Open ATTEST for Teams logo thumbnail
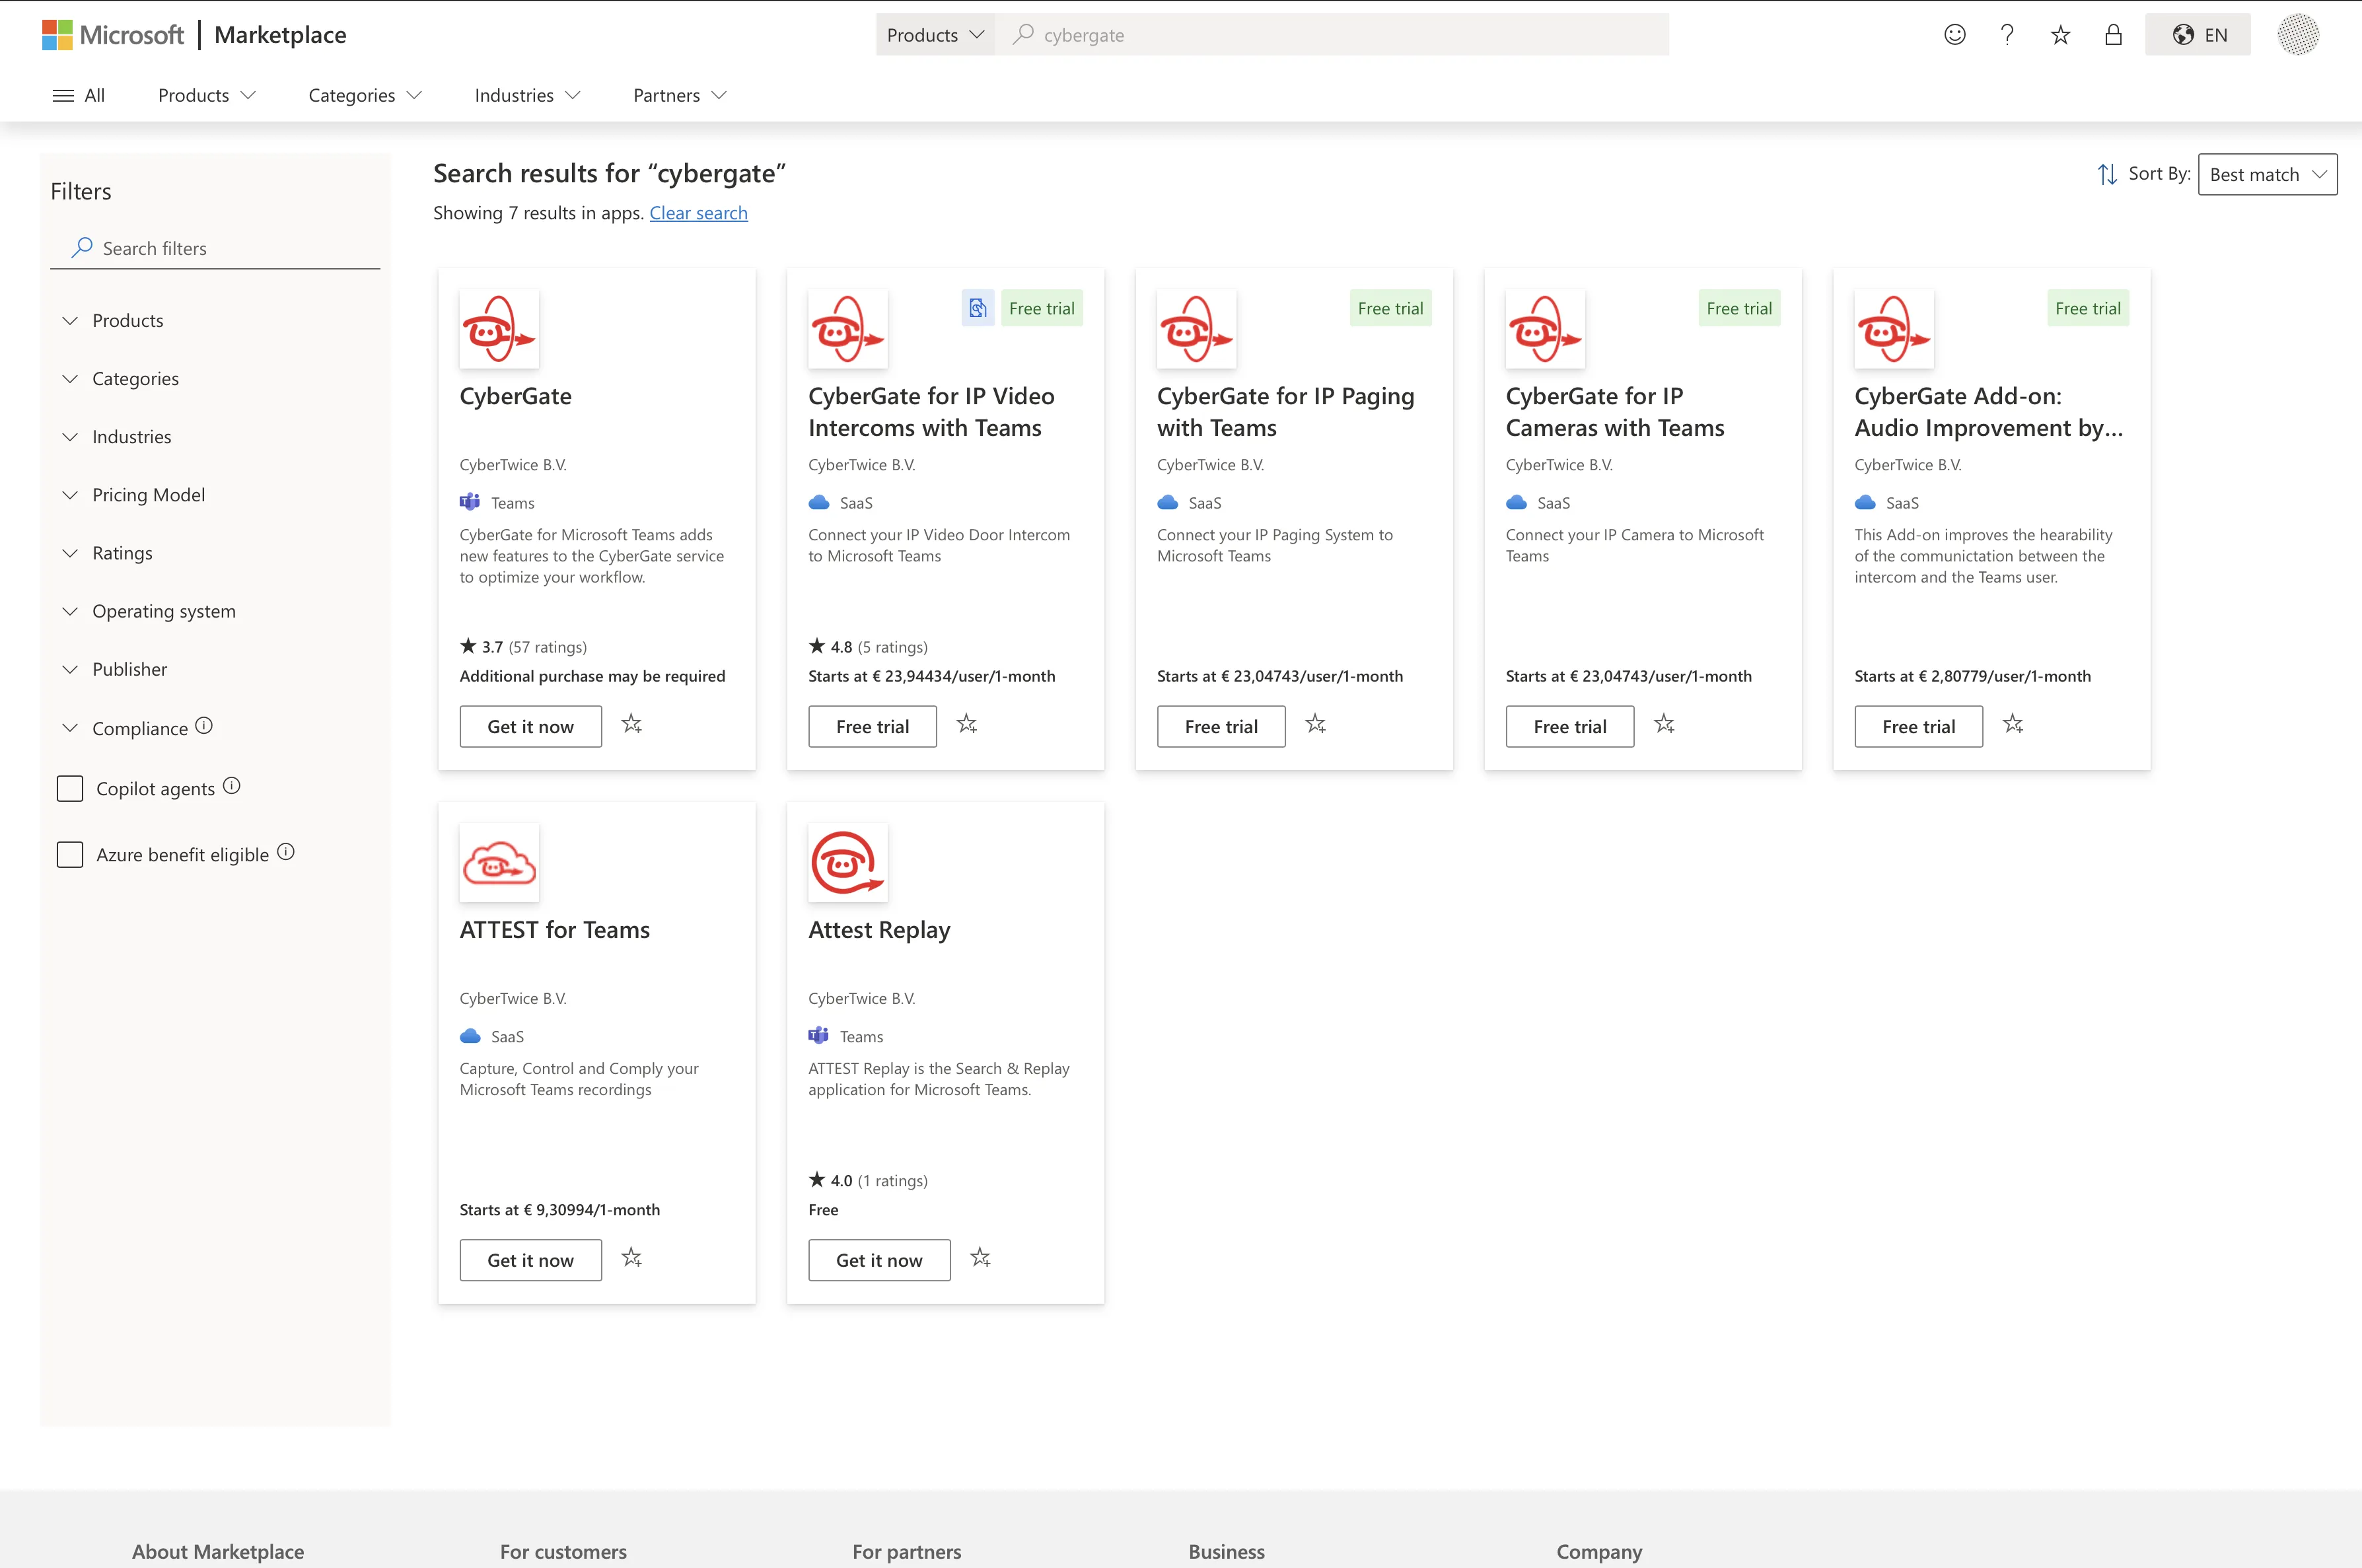The width and height of the screenshot is (2362, 1568). pyautogui.click(x=499, y=863)
